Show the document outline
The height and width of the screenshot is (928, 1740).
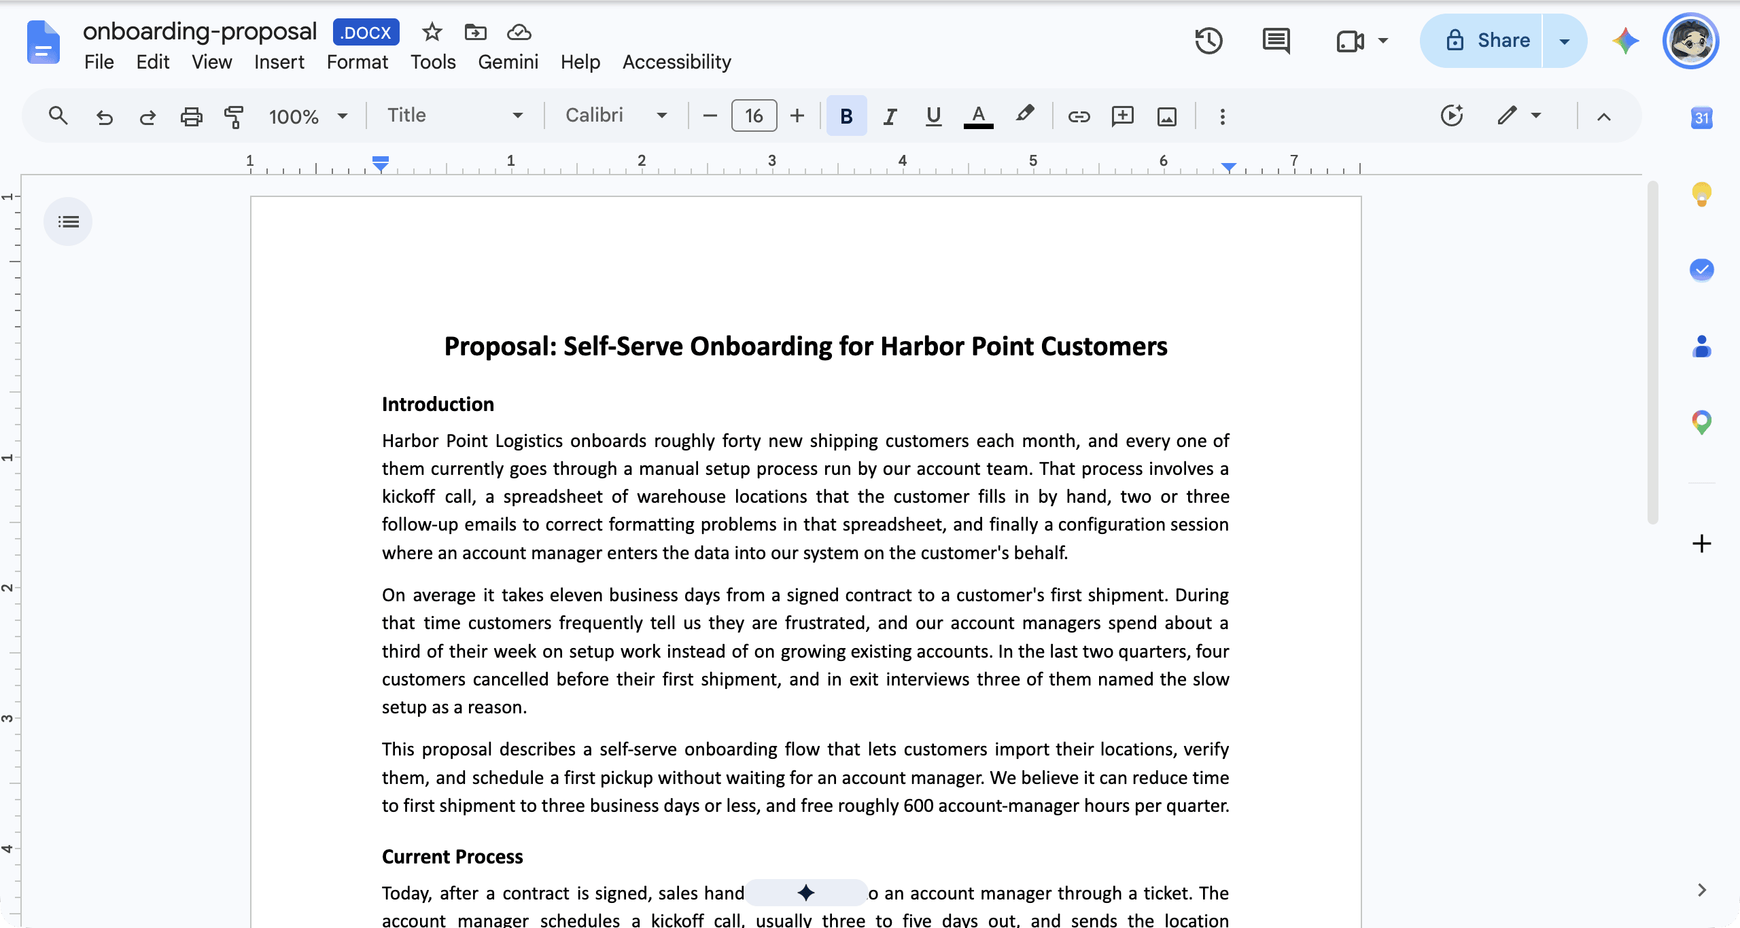click(x=68, y=221)
